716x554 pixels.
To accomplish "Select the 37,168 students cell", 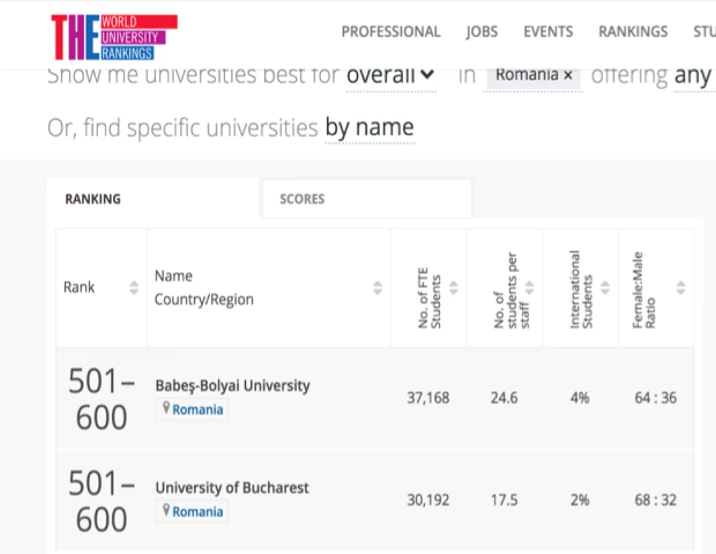I will (428, 397).
